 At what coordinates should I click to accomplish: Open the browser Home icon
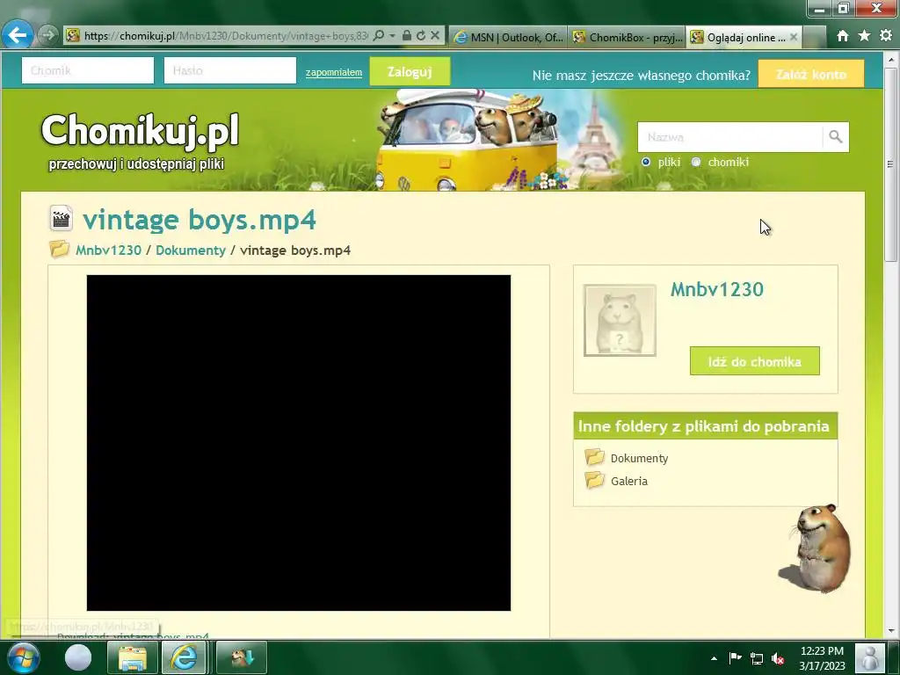[x=842, y=36]
